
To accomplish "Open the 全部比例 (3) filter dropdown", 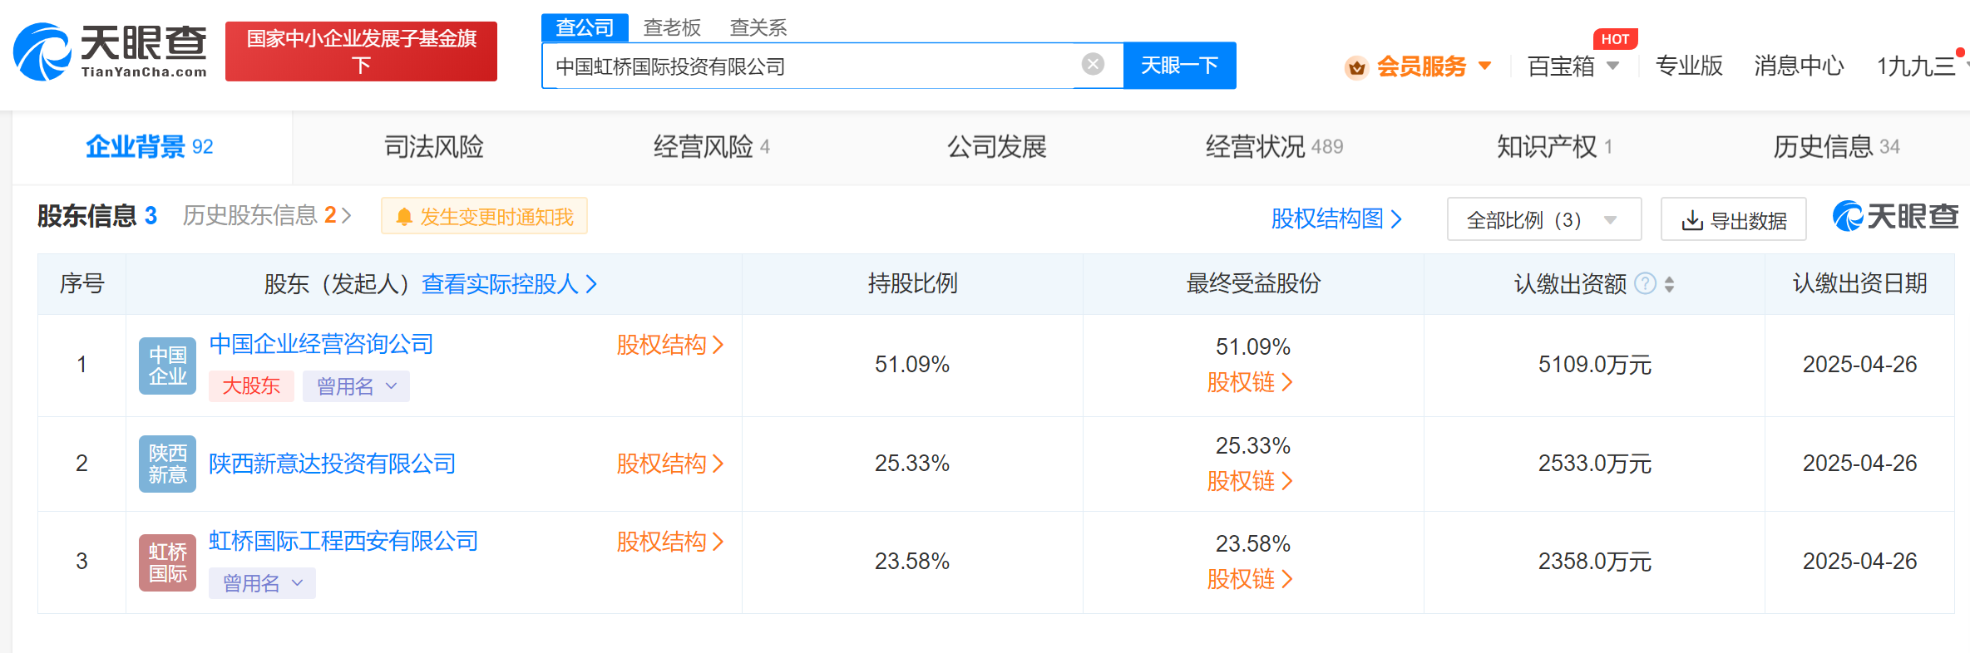I will (x=1543, y=219).
